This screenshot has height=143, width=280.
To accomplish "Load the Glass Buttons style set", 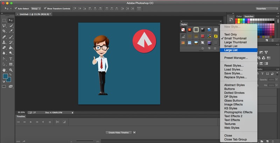I will (x=234, y=101).
